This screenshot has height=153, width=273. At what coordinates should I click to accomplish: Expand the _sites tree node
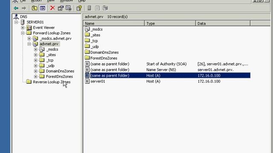[x=35, y=55]
